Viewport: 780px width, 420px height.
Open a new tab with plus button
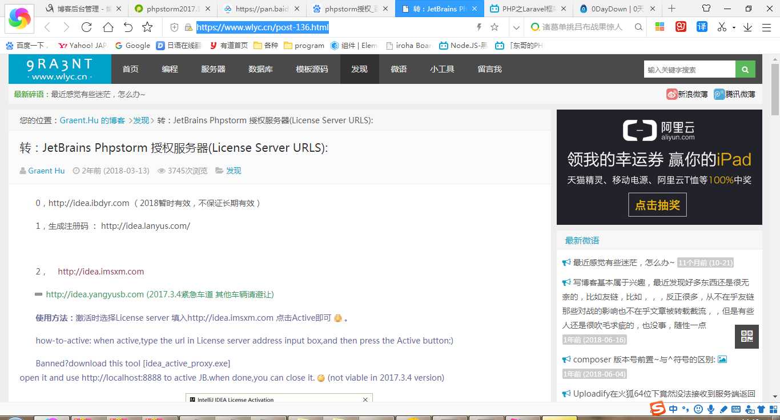coord(672,9)
